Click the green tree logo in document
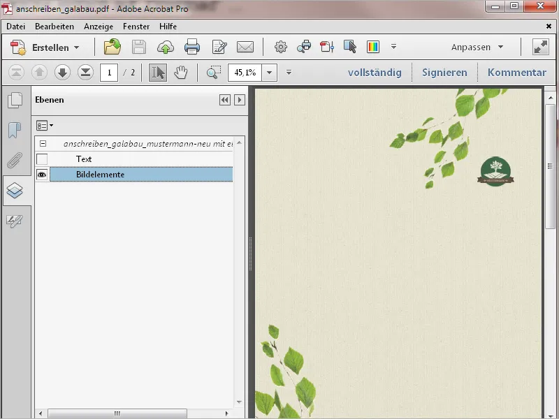The height and width of the screenshot is (419, 559). pyautogui.click(x=495, y=171)
